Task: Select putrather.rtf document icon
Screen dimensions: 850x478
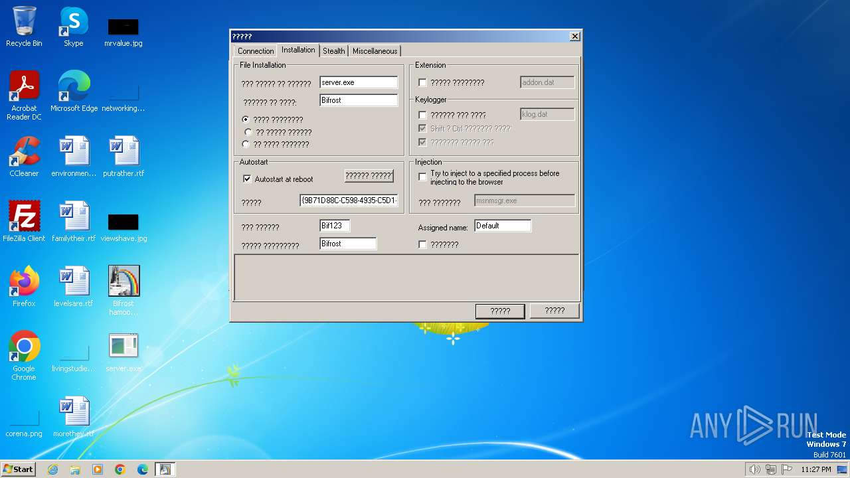Action: pyautogui.click(x=123, y=157)
